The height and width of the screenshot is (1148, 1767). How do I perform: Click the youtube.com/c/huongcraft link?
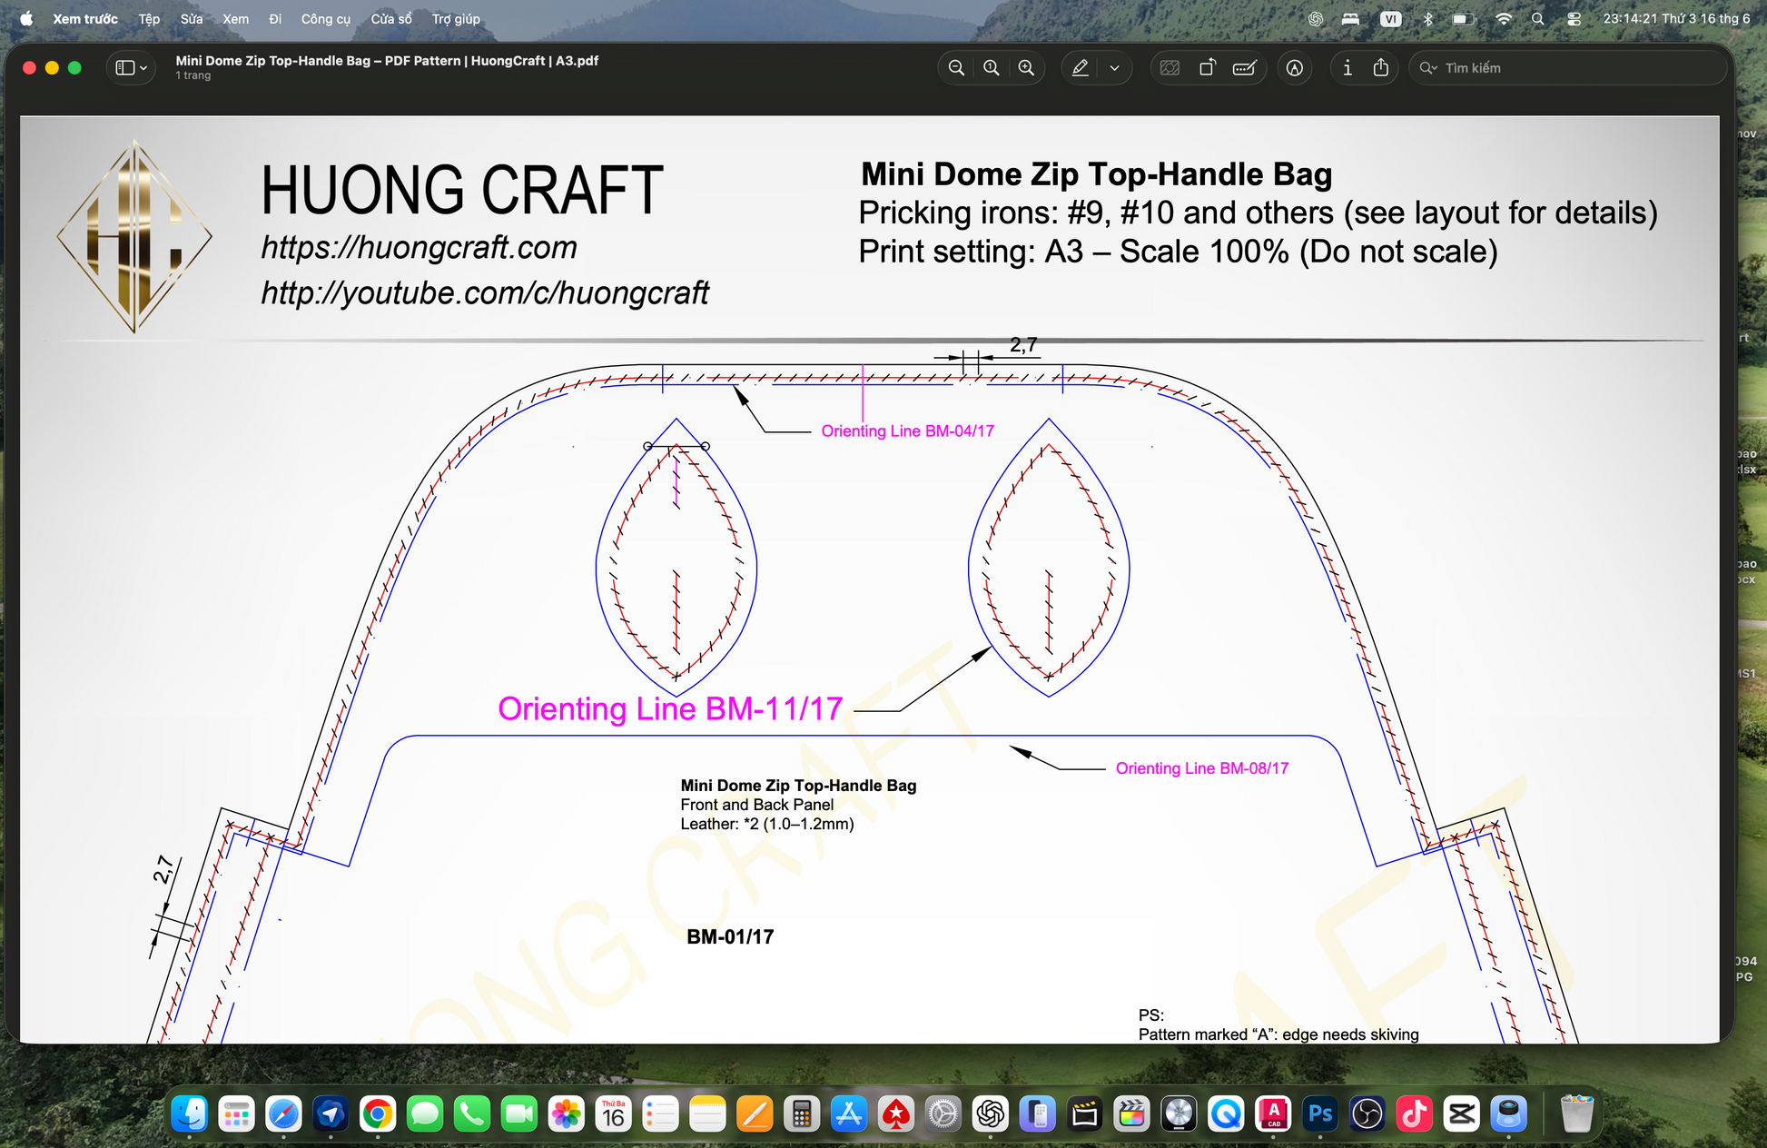[485, 293]
